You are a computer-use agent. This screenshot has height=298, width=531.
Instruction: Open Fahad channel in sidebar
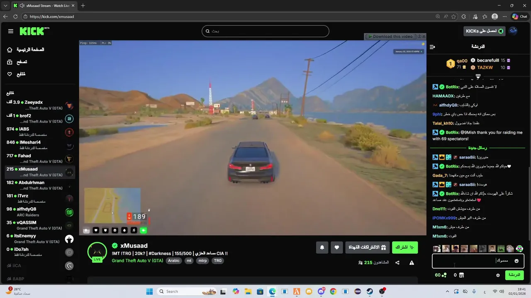pos(40,159)
